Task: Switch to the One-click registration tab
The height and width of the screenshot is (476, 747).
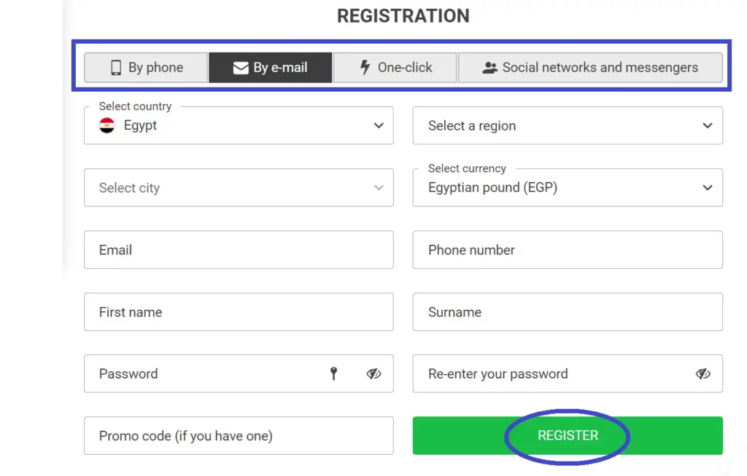Action: [x=394, y=67]
